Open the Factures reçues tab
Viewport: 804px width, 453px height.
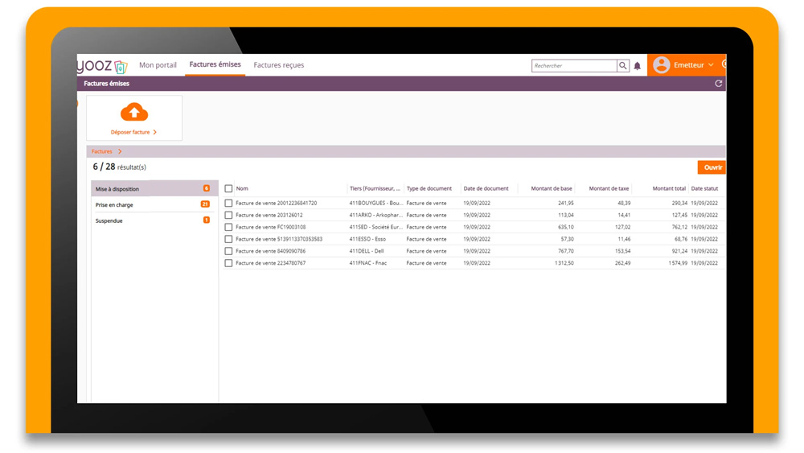(278, 65)
